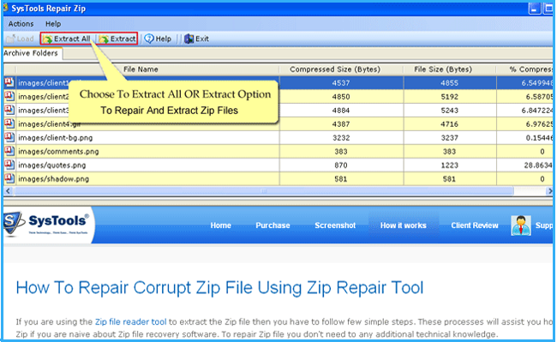Viewport: 557px width, 342px height.
Task: Click the file icon of the selected first row
Action: [x=9, y=83]
